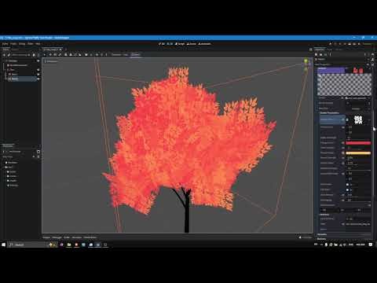Click the Filter Properties field in Inspector
The height and width of the screenshot is (283, 377).
pyautogui.click(x=340, y=64)
